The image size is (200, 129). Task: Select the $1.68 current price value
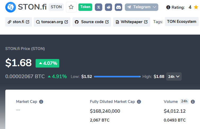tap(19, 63)
